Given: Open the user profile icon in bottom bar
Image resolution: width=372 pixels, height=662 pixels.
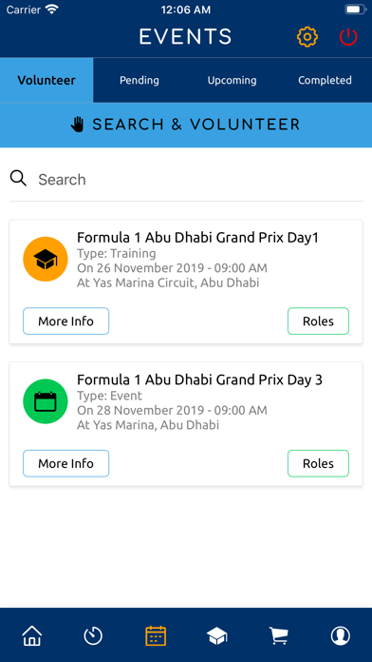Looking at the screenshot, I should coord(340,635).
